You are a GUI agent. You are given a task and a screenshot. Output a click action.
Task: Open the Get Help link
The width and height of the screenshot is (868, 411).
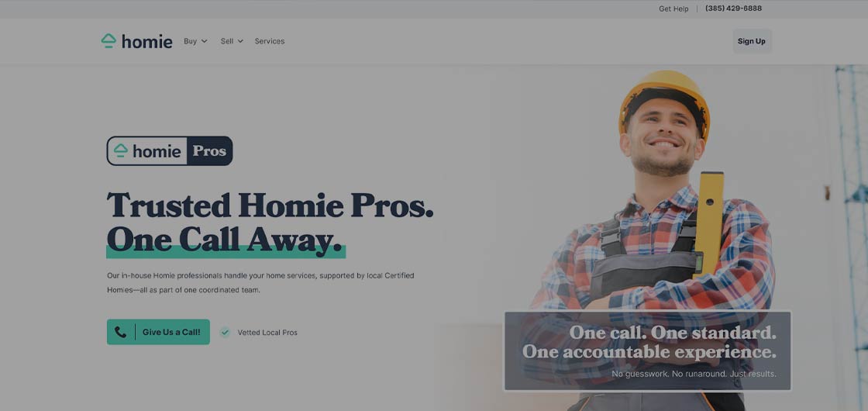tap(673, 9)
